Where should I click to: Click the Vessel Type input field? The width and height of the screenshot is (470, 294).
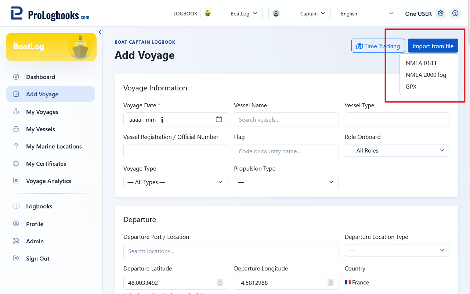point(397,119)
